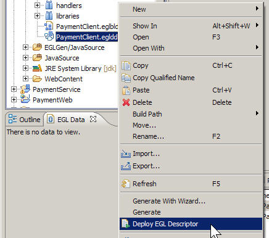Select Deploy EGL Descriptor menu item
This screenshot has height=238, width=269.
[191, 224]
